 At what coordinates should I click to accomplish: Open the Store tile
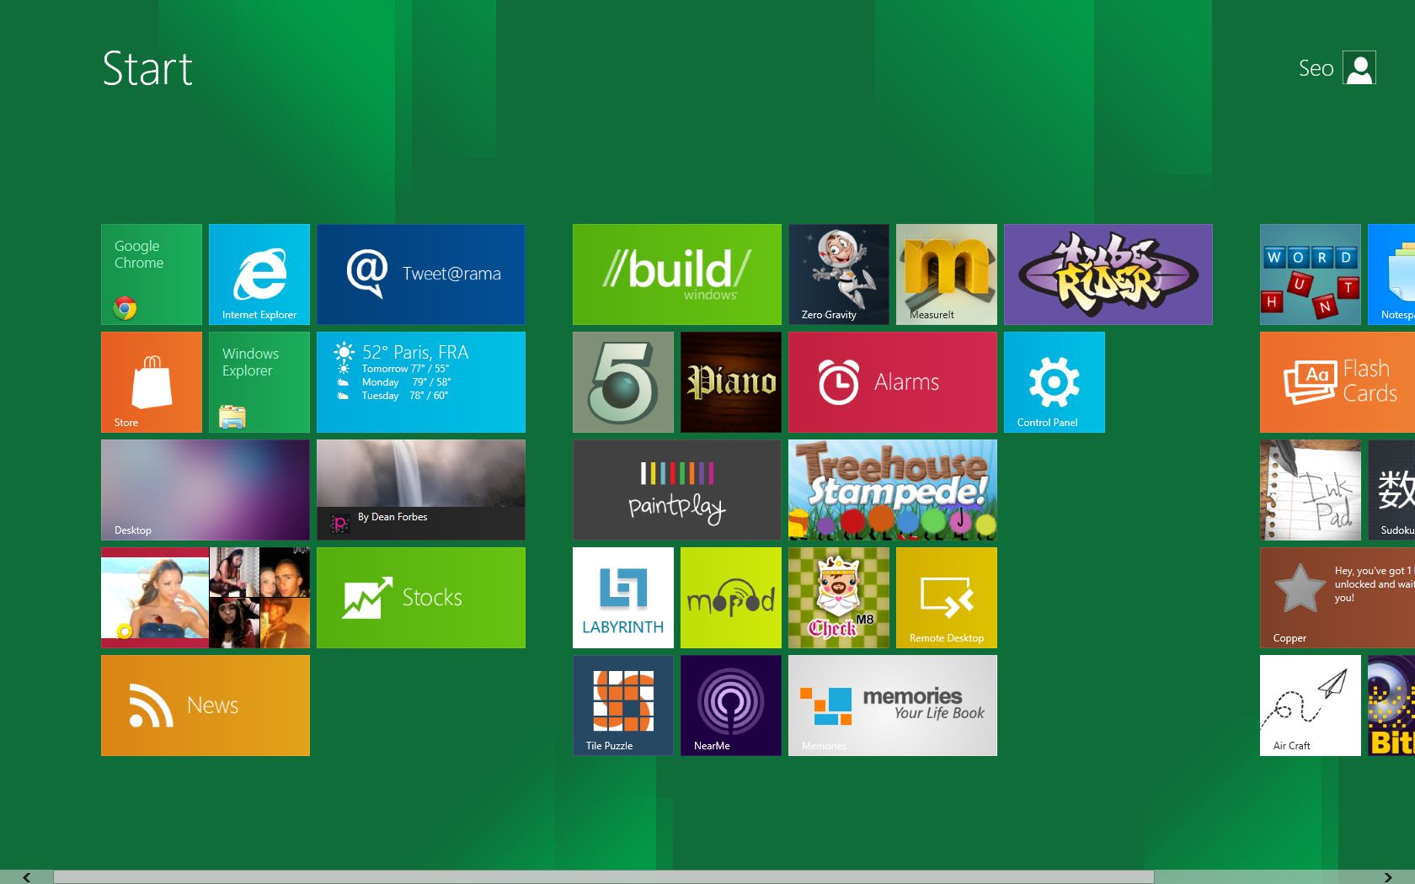(152, 382)
